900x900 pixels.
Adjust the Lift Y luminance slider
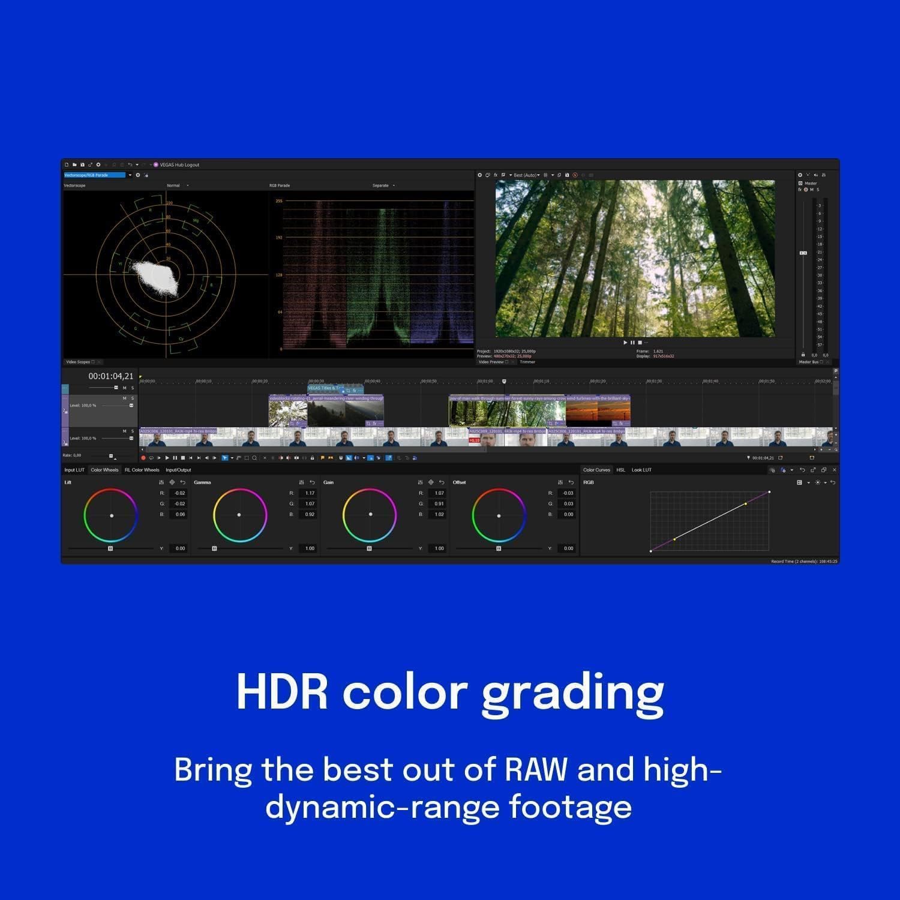(x=110, y=548)
